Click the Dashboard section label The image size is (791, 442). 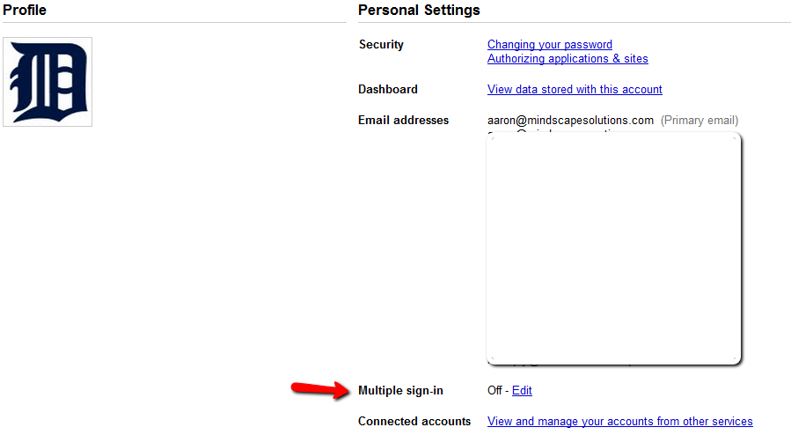(388, 89)
